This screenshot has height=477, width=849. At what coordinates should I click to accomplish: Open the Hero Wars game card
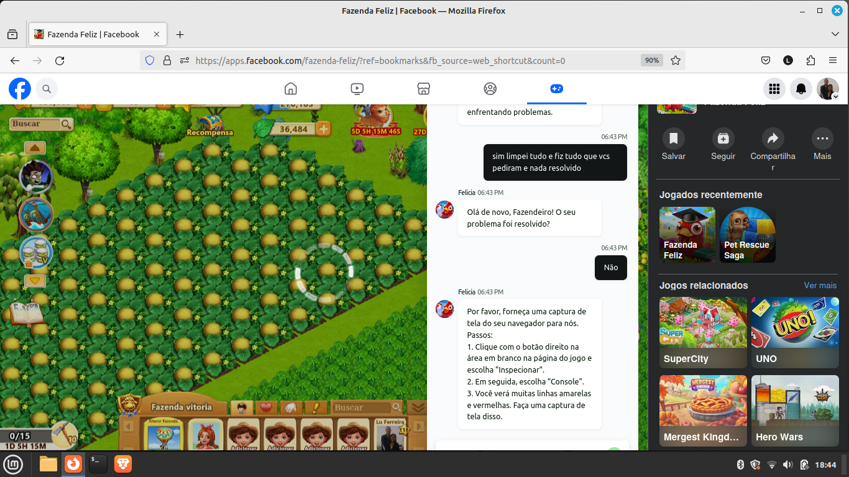[795, 411]
